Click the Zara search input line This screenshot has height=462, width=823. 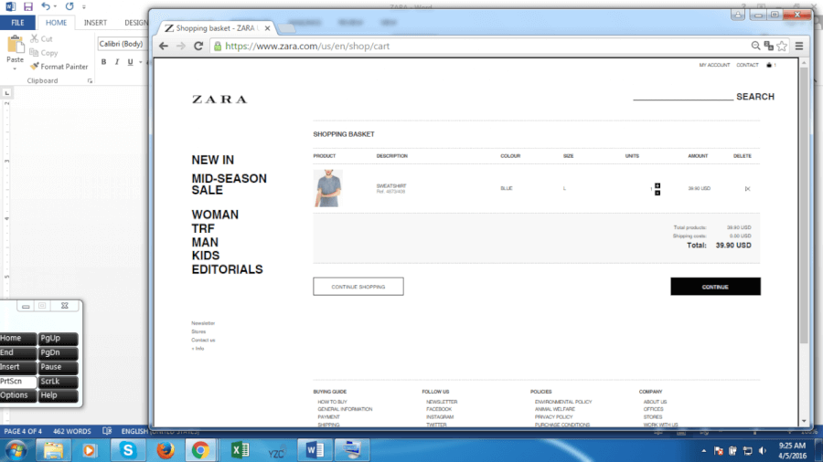(682, 96)
